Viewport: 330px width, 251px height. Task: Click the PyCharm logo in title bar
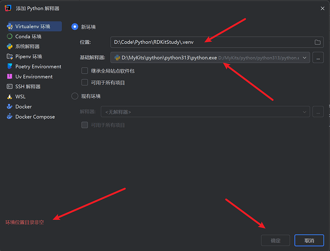point(8,8)
